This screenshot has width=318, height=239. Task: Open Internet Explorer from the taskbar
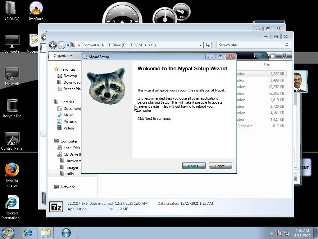click(28, 233)
